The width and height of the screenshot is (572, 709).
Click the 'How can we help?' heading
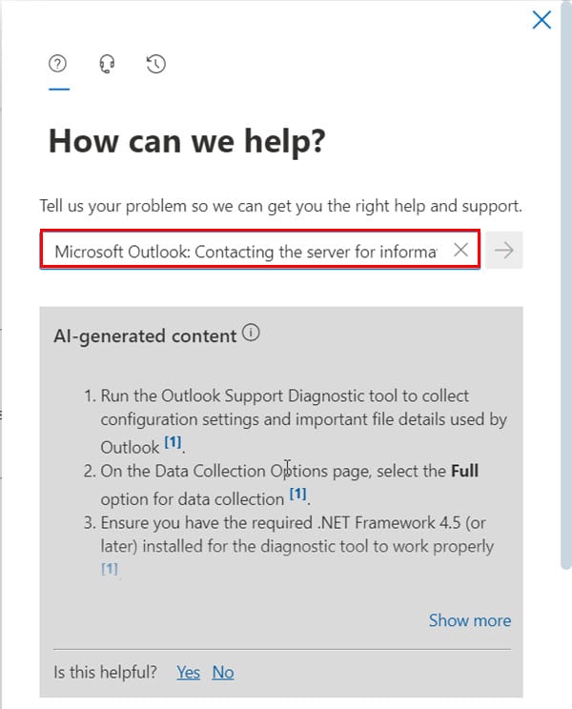187,141
